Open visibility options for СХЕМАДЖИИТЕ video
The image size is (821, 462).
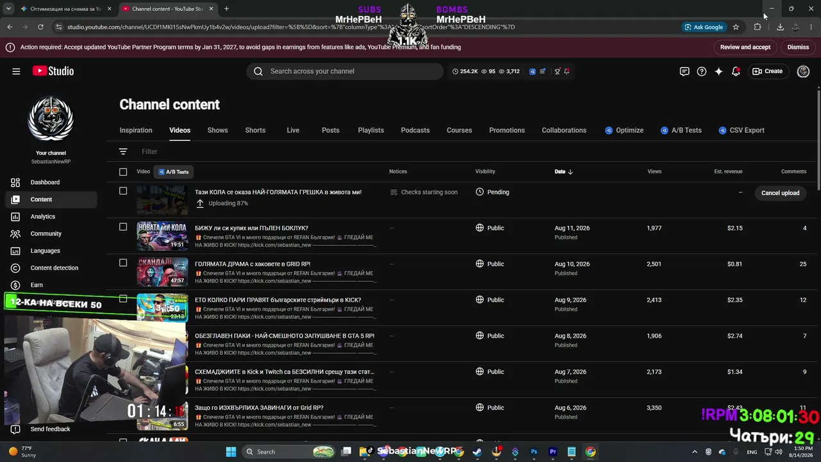[x=490, y=372]
